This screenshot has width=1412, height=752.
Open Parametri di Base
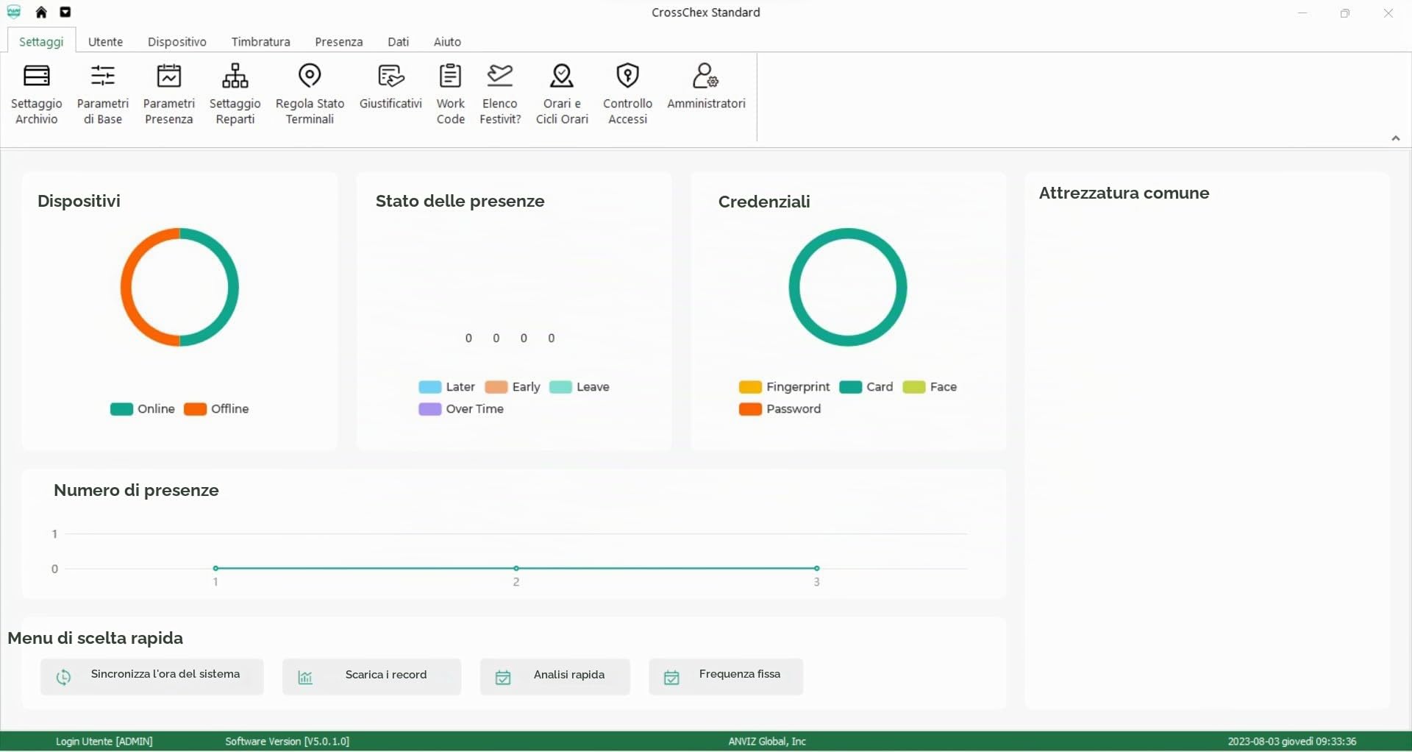pyautogui.click(x=103, y=95)
